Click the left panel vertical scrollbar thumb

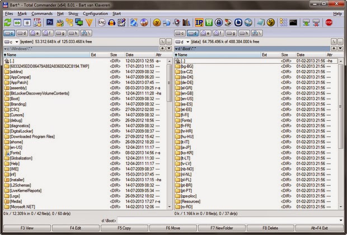tap(169, 83)
